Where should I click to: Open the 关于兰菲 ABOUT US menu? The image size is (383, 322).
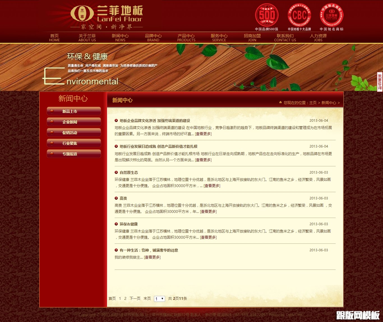[x=87, y=38]
